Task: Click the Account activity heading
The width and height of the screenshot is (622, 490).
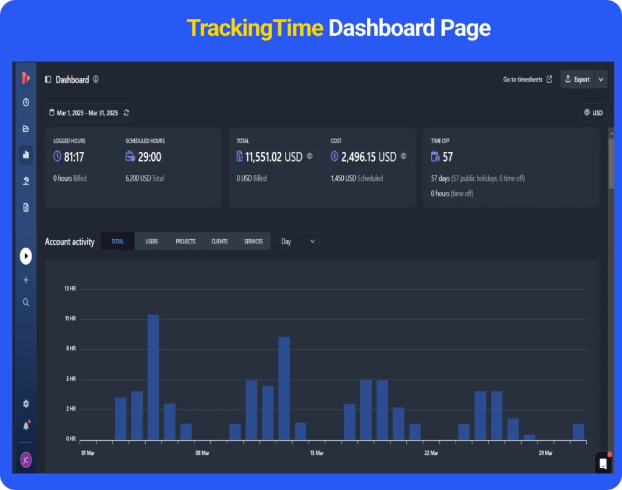Action: pos(70,242)
